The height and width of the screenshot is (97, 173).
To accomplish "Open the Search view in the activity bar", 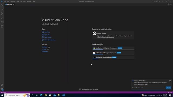I will (x=2, y=9).
